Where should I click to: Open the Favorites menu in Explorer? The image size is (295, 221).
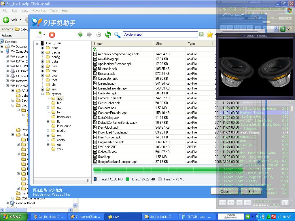(39, 11)
